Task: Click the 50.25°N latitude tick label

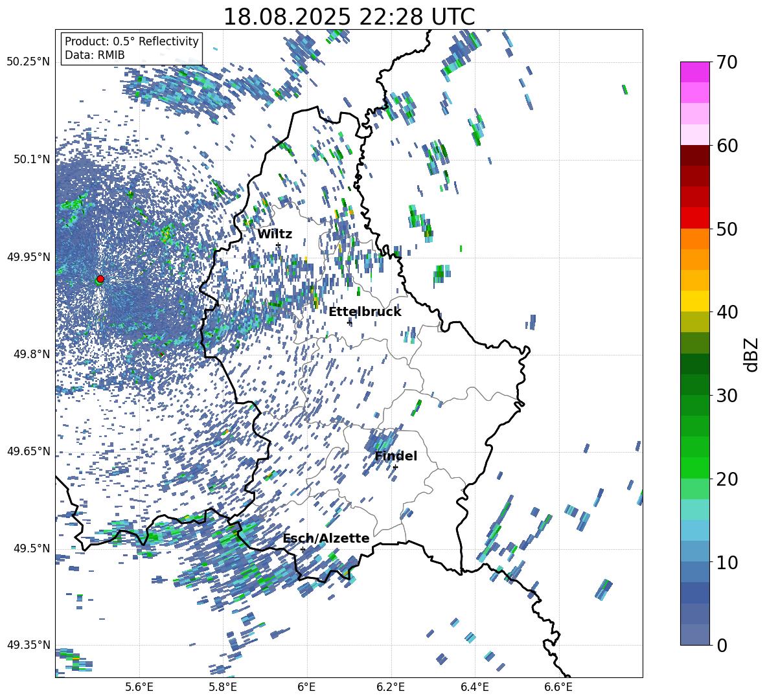Action: coord(29,62)
